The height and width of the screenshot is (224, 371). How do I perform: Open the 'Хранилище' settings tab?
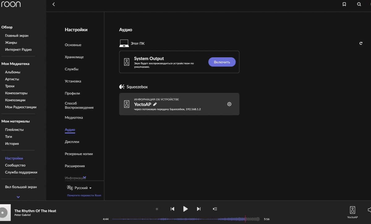74,57
